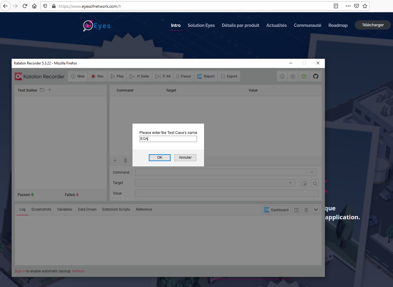Click the Passed: 0 counter
The image size is (393, 287).
coord(25,195)
